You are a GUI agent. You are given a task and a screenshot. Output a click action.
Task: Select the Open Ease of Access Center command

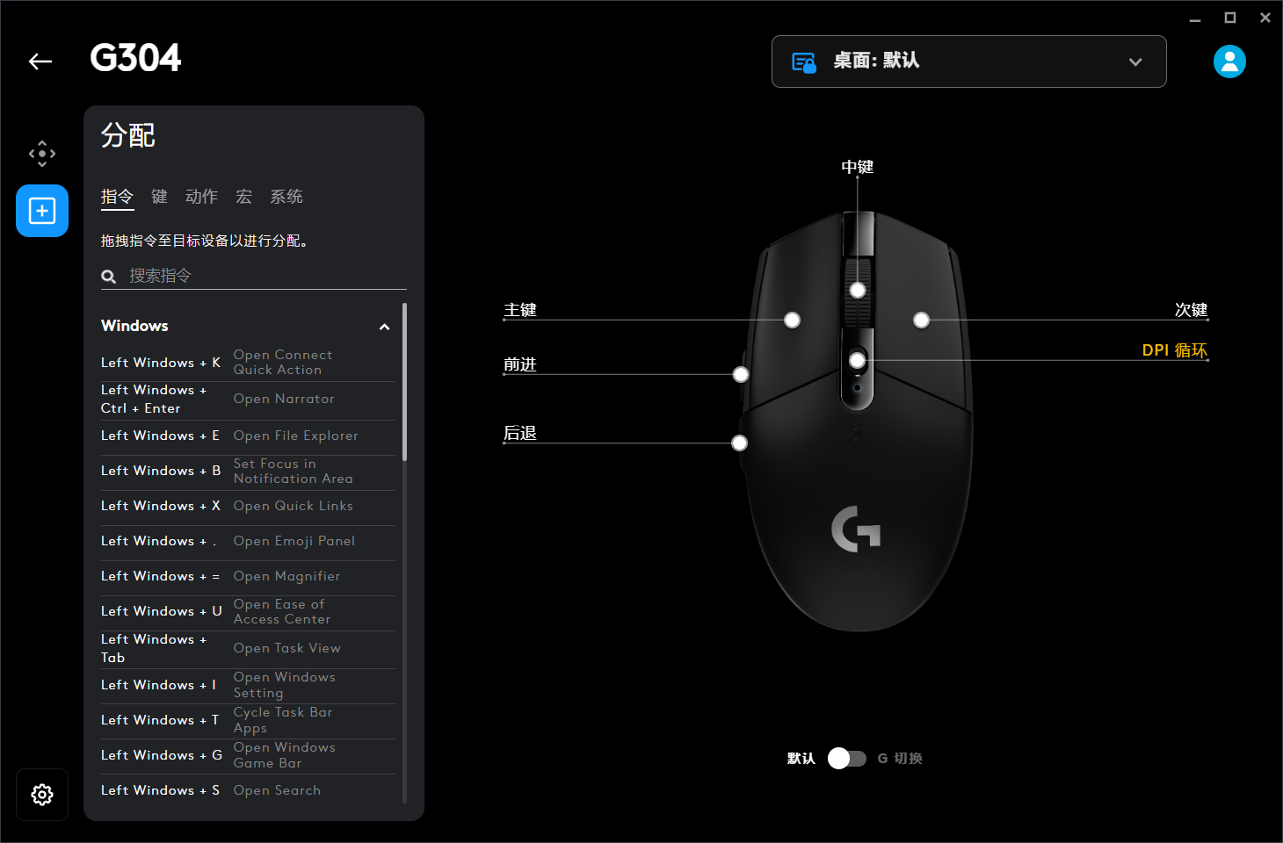249,612
